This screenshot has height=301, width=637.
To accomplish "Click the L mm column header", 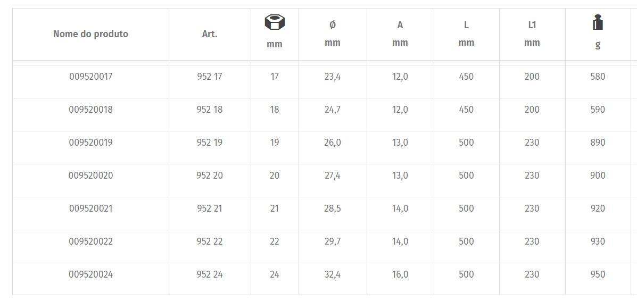I will tap(466, 34).
